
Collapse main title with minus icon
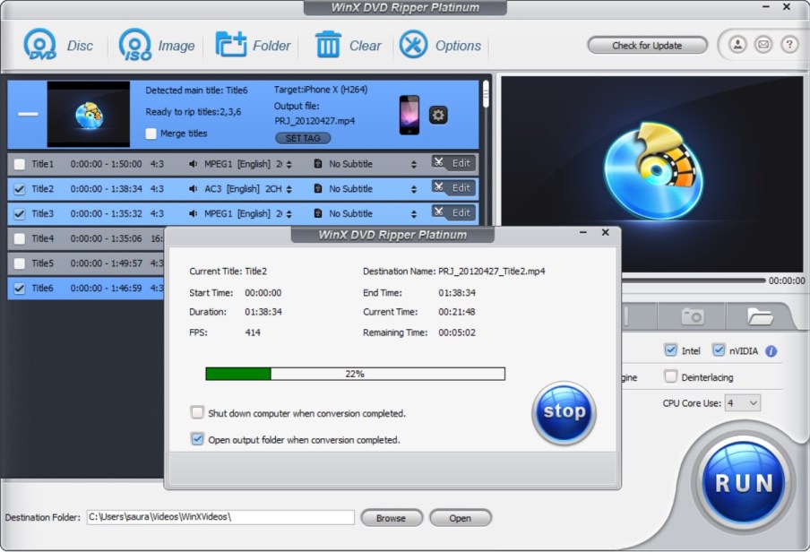point(28,114)
